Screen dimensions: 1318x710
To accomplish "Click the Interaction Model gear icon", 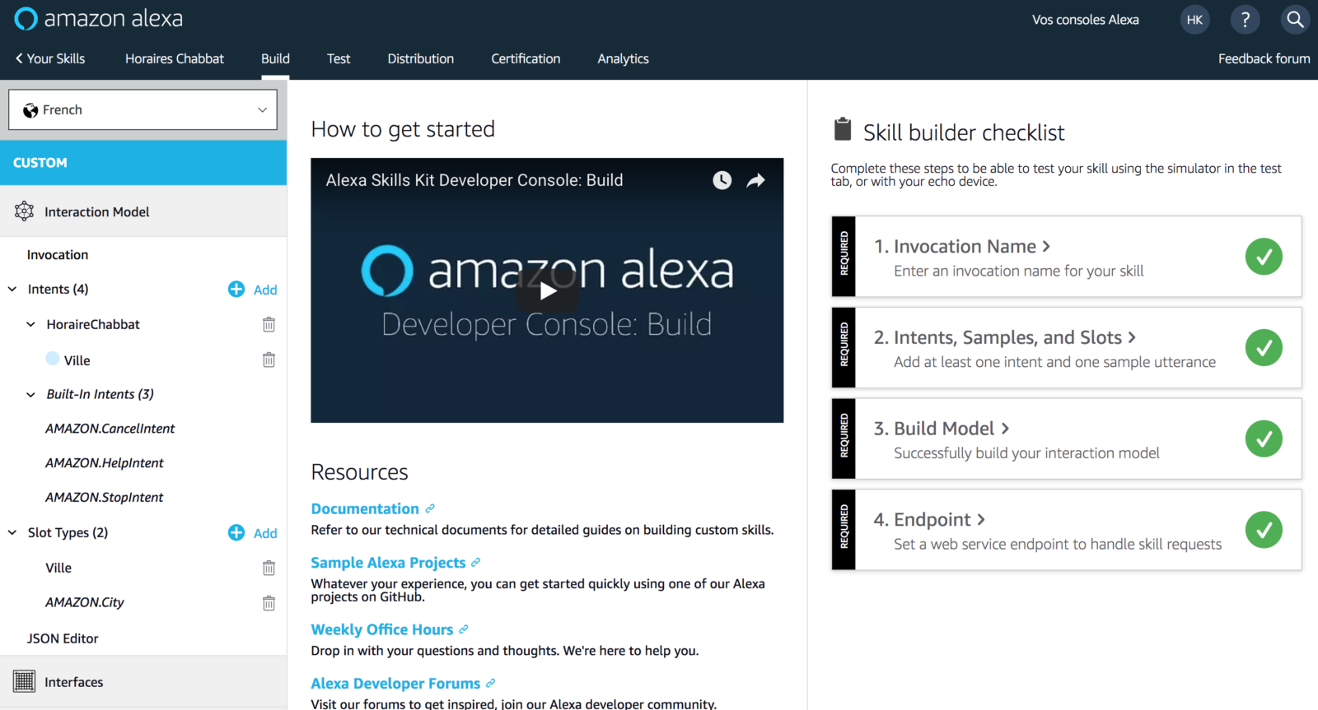I will [24, 211].
